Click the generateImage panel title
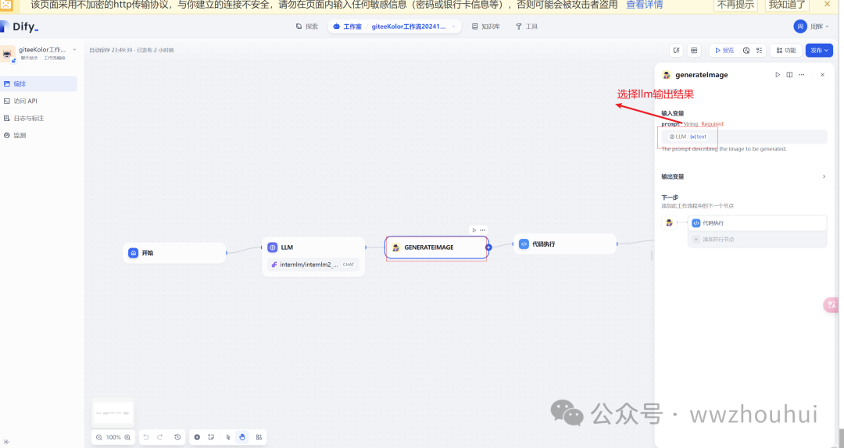844x448 pixels. point(701,75)
